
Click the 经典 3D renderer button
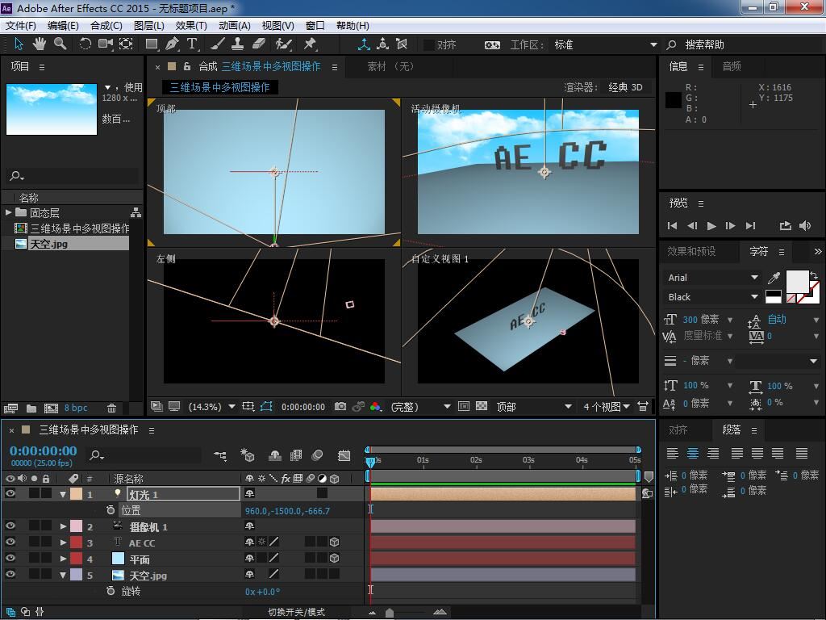coord(625,87)
